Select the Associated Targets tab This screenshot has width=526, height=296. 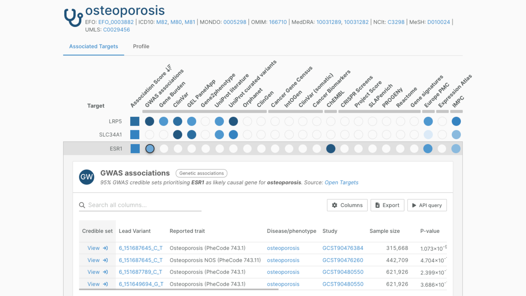93,46
